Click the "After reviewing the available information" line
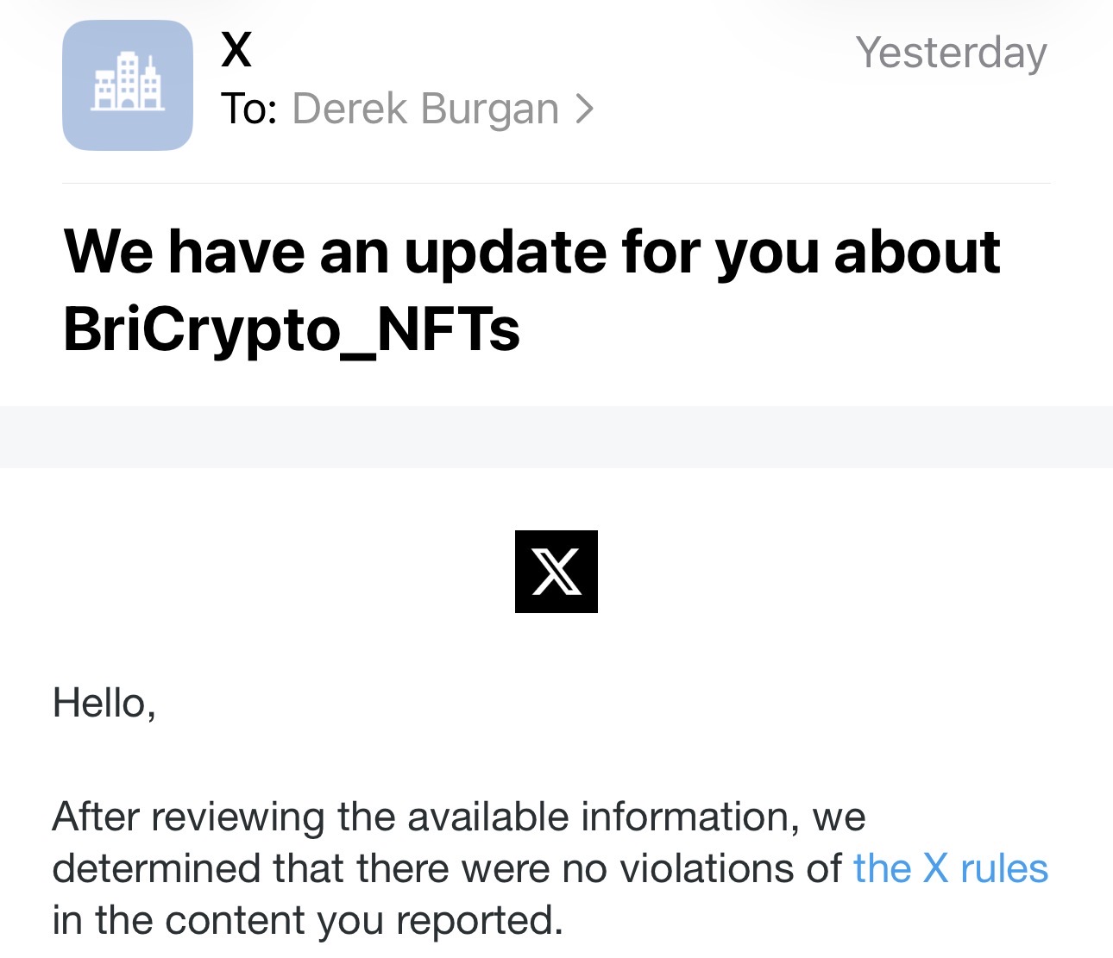This screenshot has width=1113, height=958. 458,817
